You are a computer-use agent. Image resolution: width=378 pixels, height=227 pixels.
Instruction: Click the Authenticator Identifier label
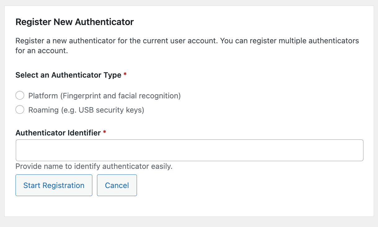[57, 132]
